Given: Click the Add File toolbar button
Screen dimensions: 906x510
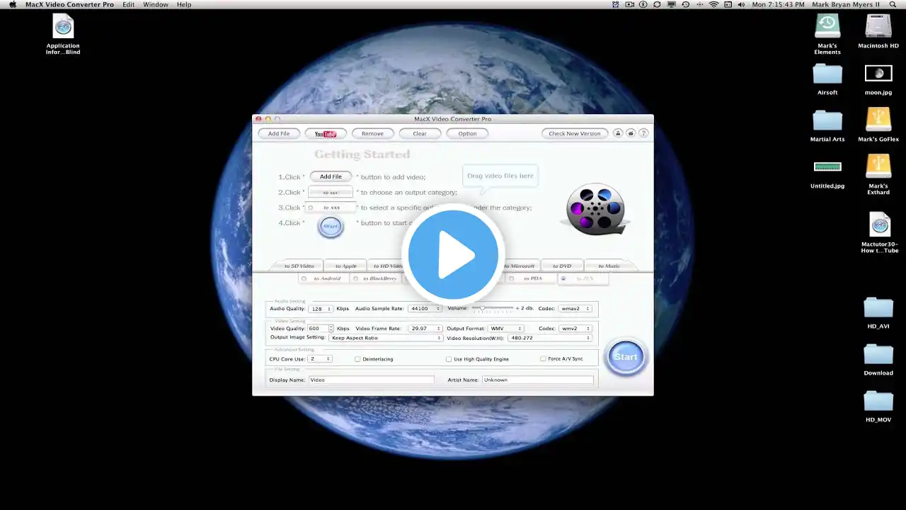Looking at the screenshot, I should tap(279, 133).
